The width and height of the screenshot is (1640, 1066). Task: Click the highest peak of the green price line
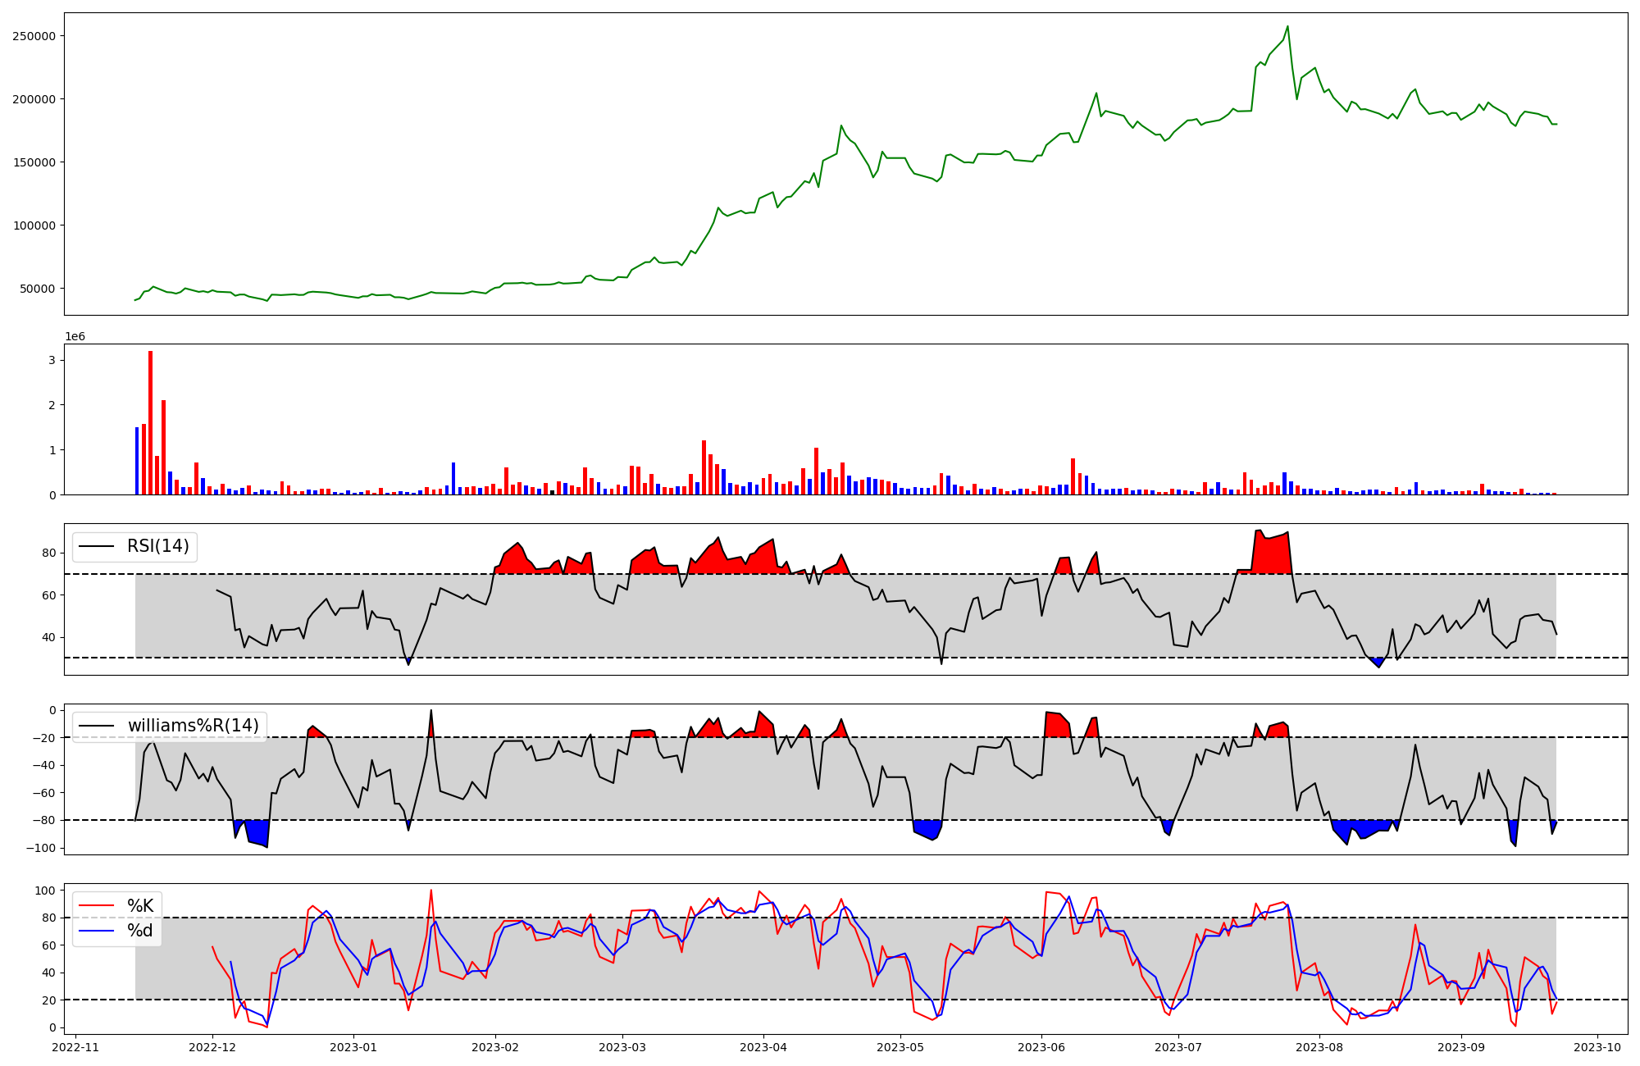pos(1287,27)
